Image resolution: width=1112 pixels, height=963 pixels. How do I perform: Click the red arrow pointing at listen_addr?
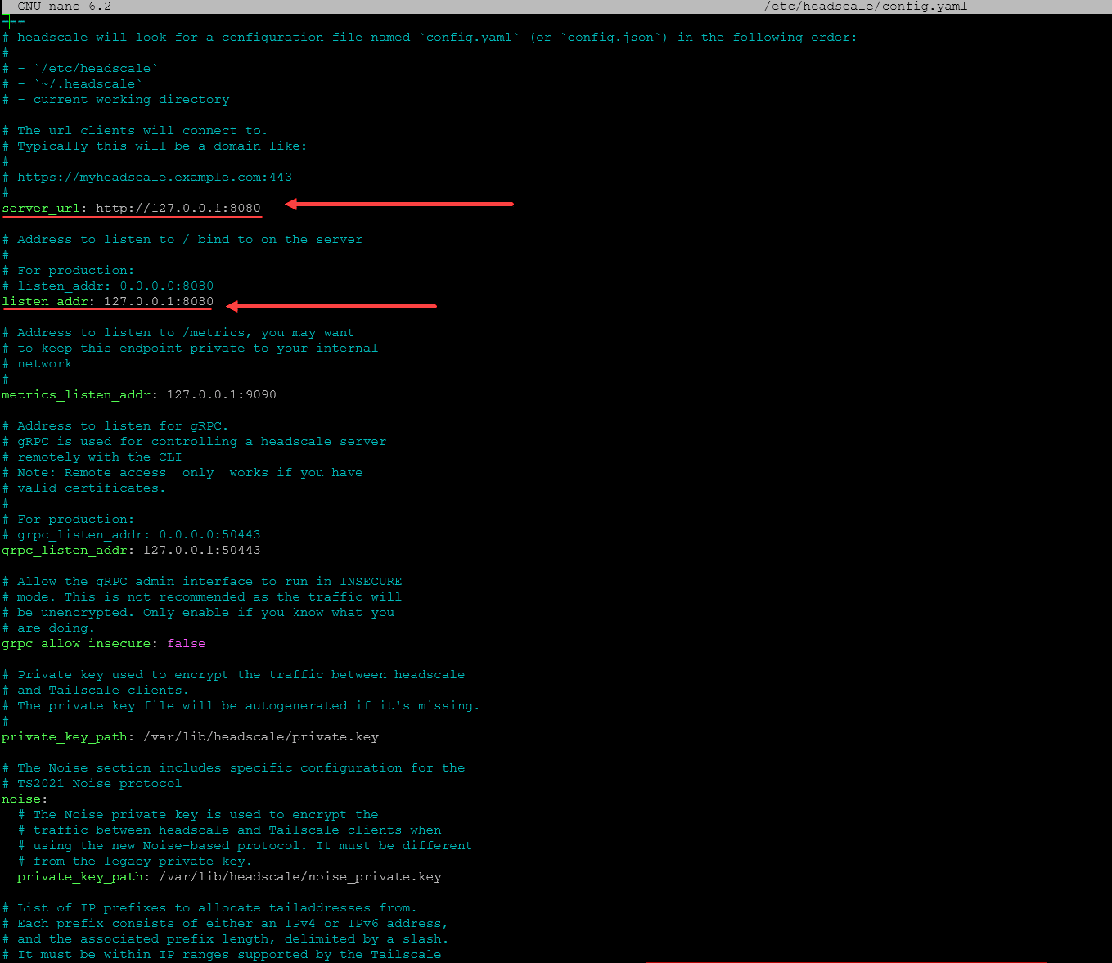(x=331, y=306)
